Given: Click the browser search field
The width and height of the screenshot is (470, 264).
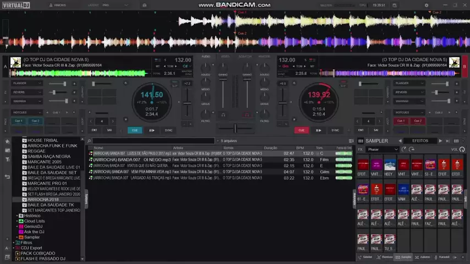Looking at the screenshot, I should pyautogui.click(x=154, y=141).
